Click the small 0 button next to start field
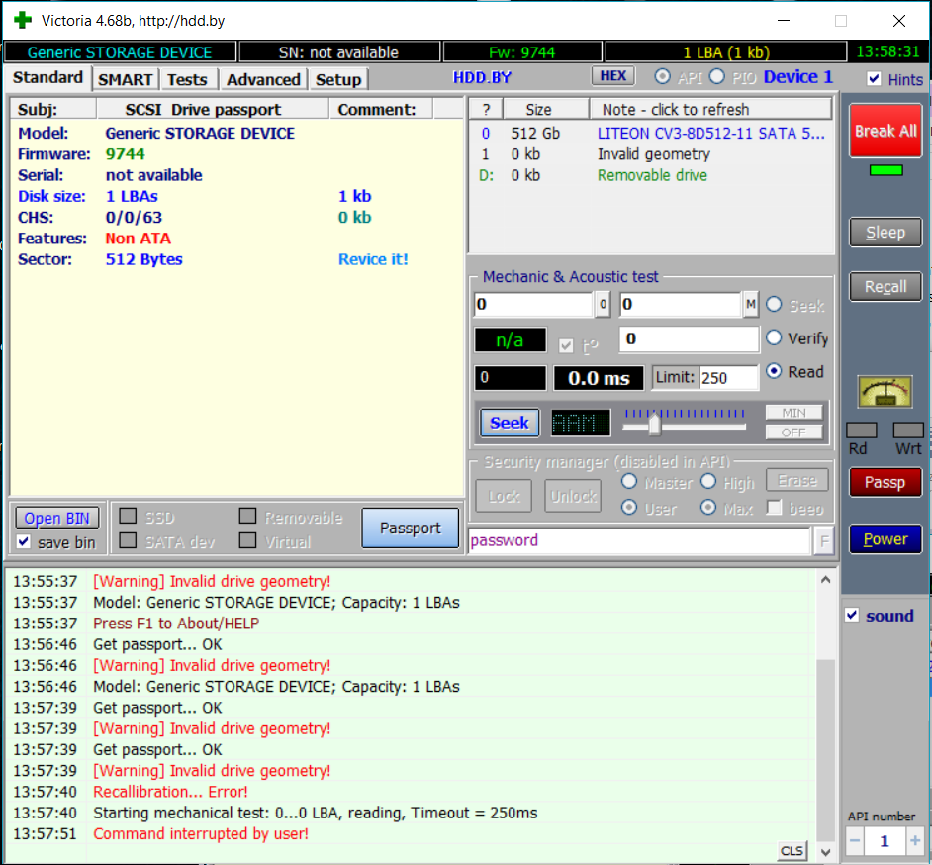Image resolution: width=932 pixels, height=865 pixels. click(x=603, y=305)
